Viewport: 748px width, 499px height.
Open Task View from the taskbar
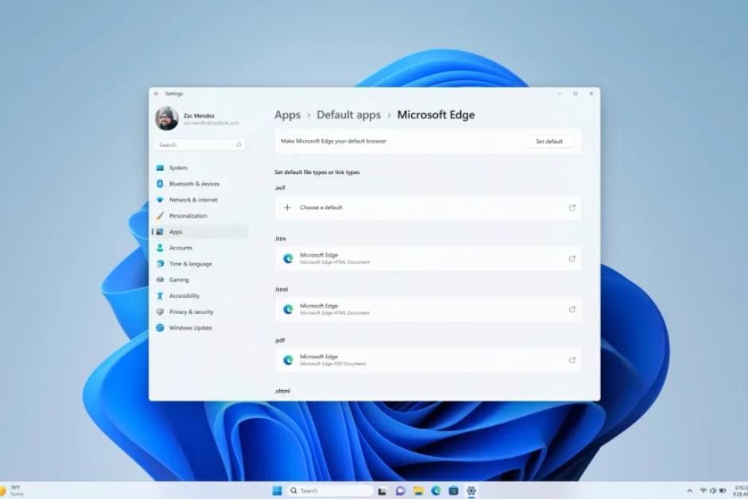(382, 491)
